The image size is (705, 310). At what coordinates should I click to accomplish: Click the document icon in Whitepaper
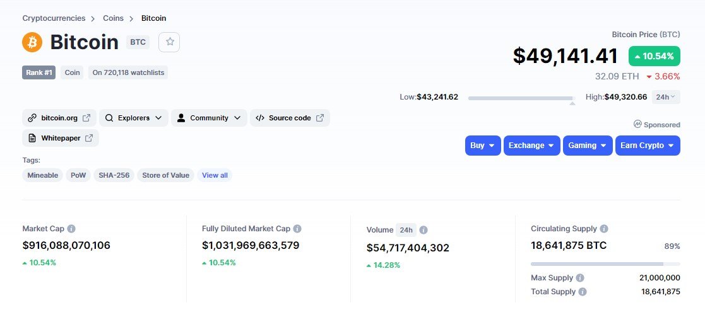click(32, 138)
